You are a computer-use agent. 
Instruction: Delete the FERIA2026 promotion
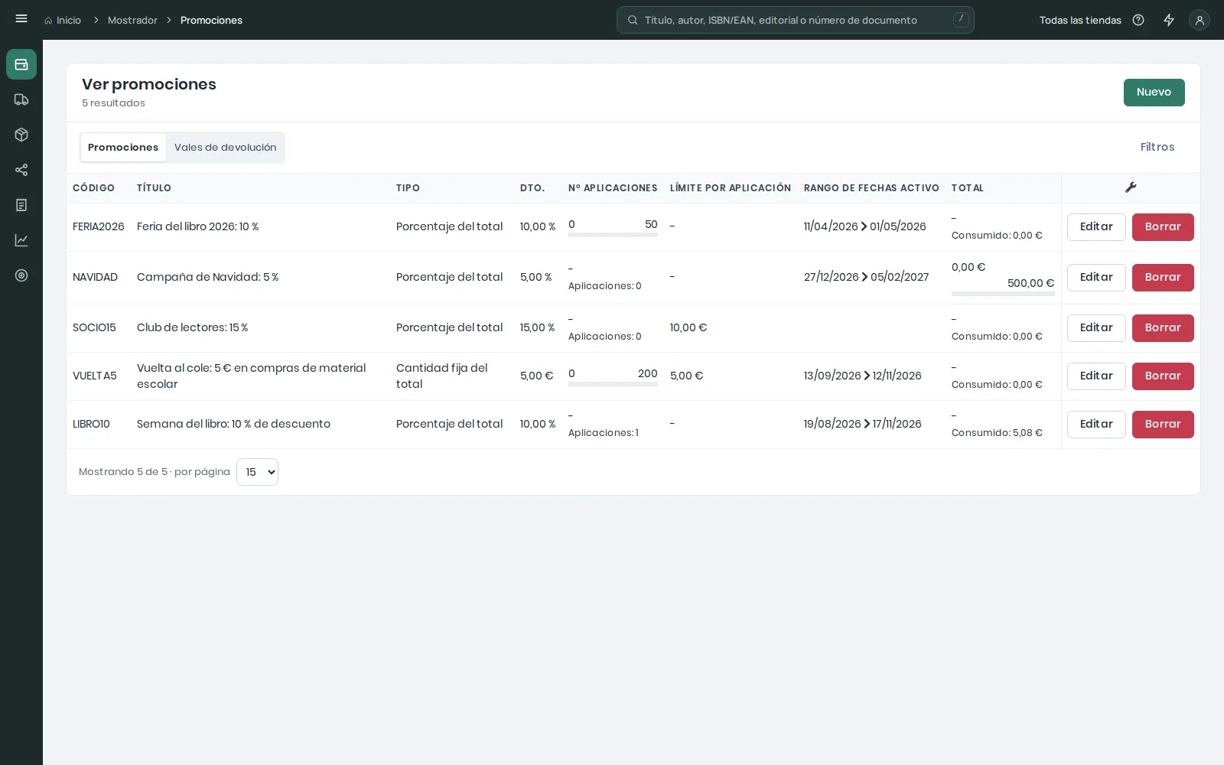click(x=1163, y=227)
